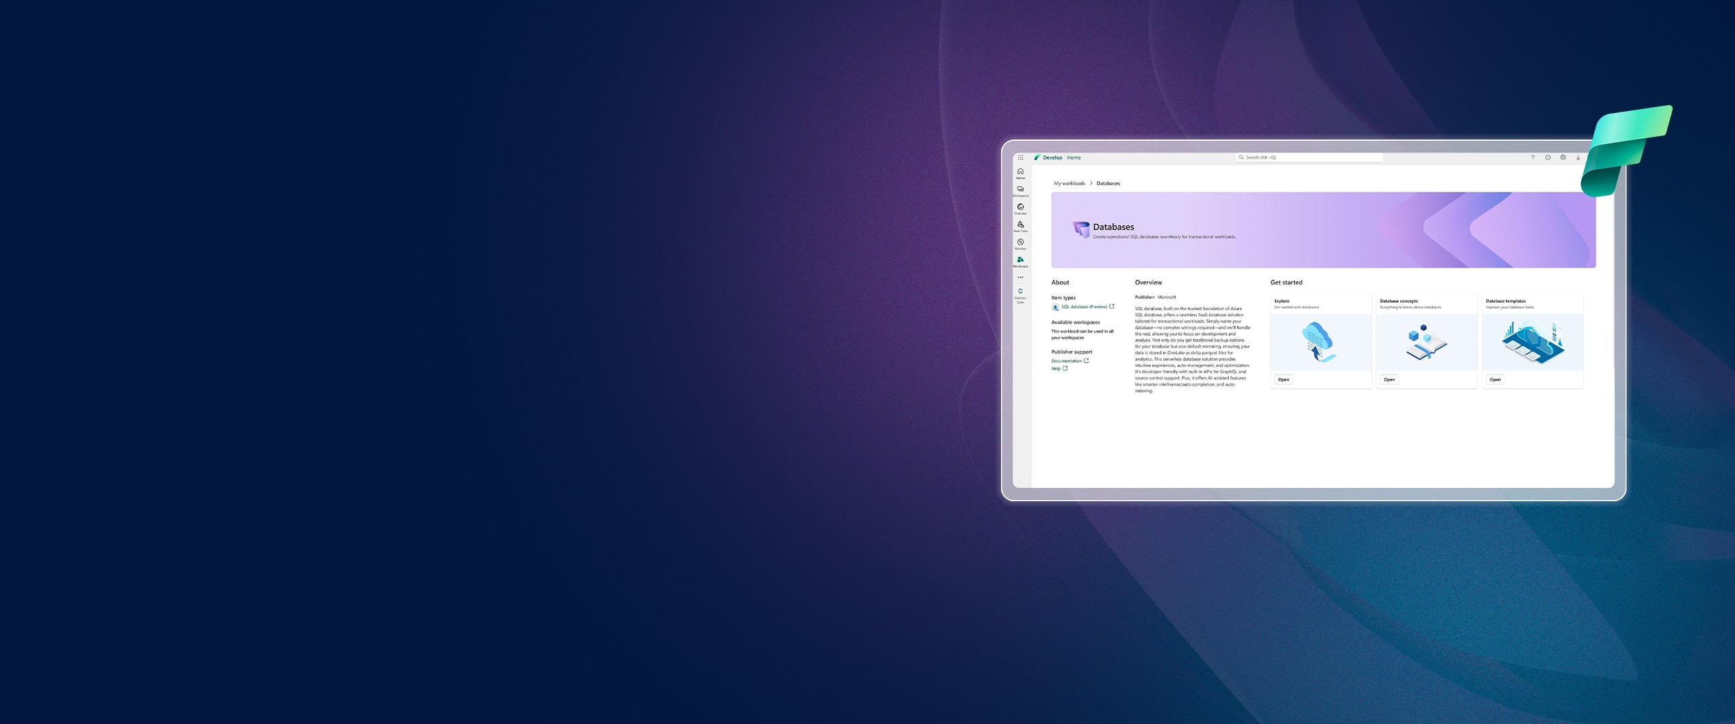Open the app launcher grid
This screenshot has height=724, width=1735.
[1020, 156]
